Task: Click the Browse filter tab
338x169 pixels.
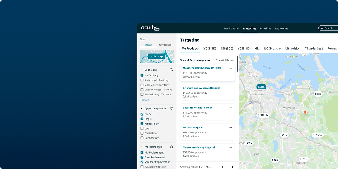Action: coord(148,45)
